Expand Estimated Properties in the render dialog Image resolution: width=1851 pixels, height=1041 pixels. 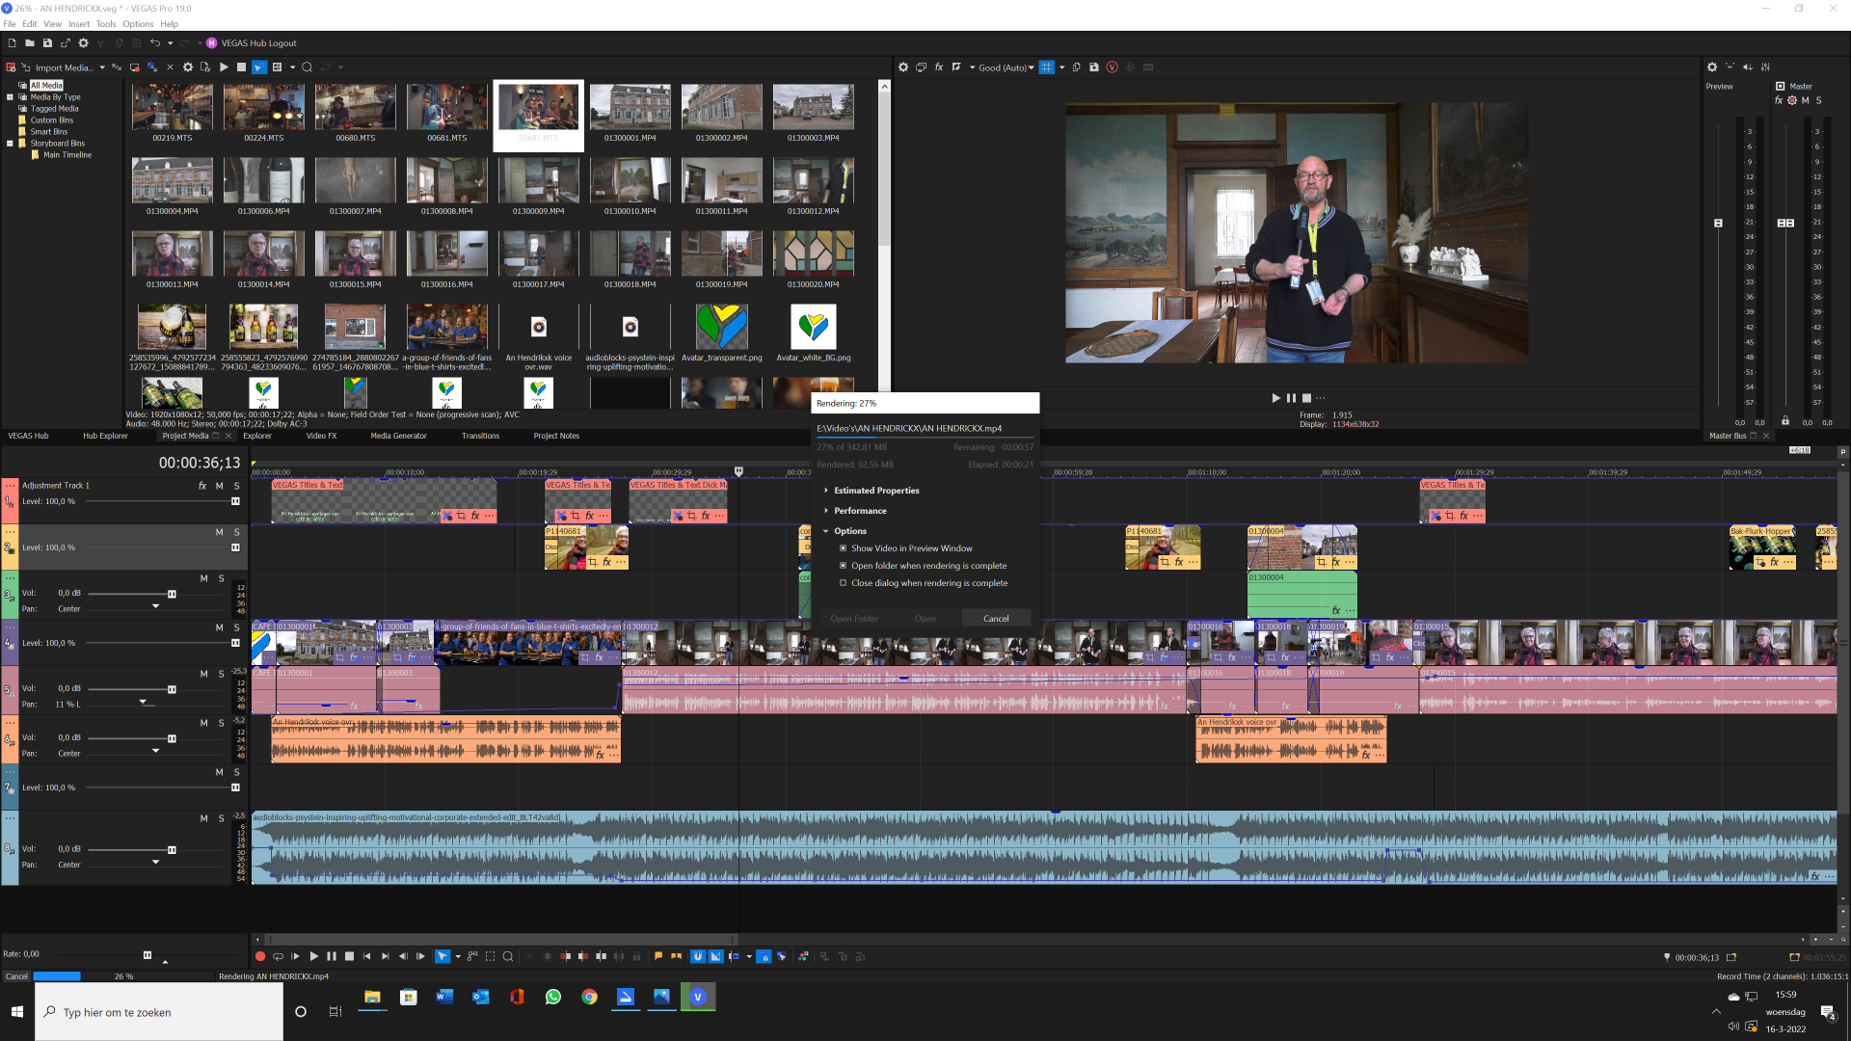pyautogui.click(x=826, y=491)
